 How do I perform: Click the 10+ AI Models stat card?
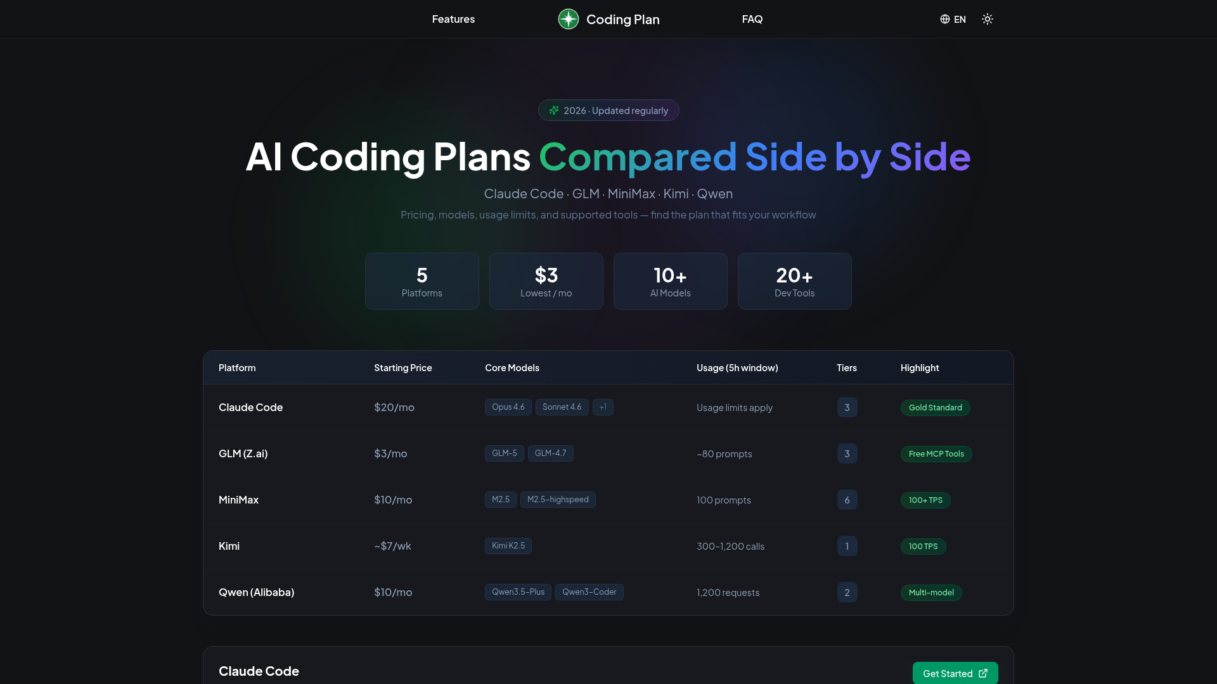[x=670, y=281]
